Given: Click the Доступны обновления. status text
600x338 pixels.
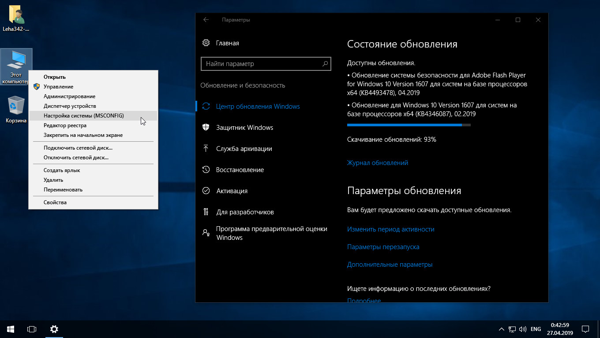Looking at the screenshot, I should tap(381, 63).
